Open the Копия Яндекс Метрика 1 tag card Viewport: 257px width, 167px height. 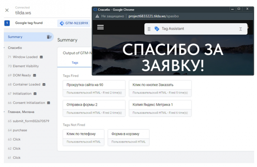click(x=160, y=108)
